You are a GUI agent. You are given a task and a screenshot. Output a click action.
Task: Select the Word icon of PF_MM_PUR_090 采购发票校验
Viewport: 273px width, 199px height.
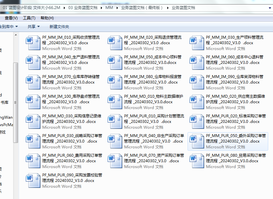click(x=33, y=181)
